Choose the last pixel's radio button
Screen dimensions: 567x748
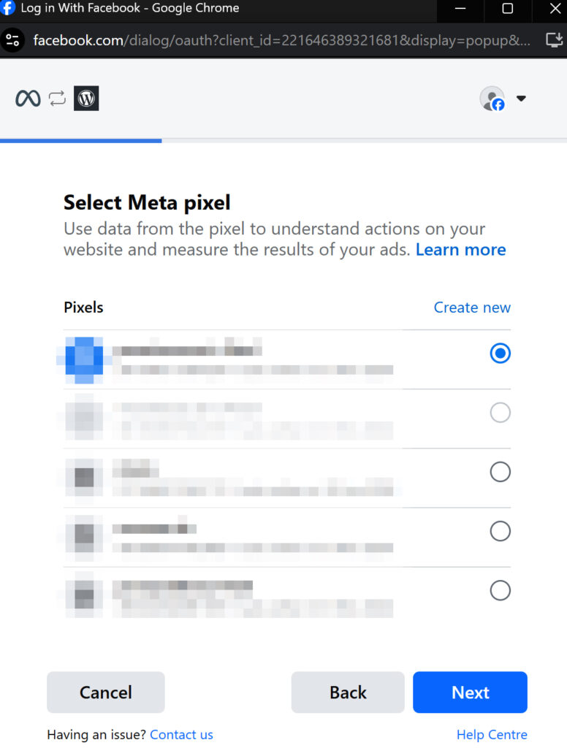(x=500, y=590)
